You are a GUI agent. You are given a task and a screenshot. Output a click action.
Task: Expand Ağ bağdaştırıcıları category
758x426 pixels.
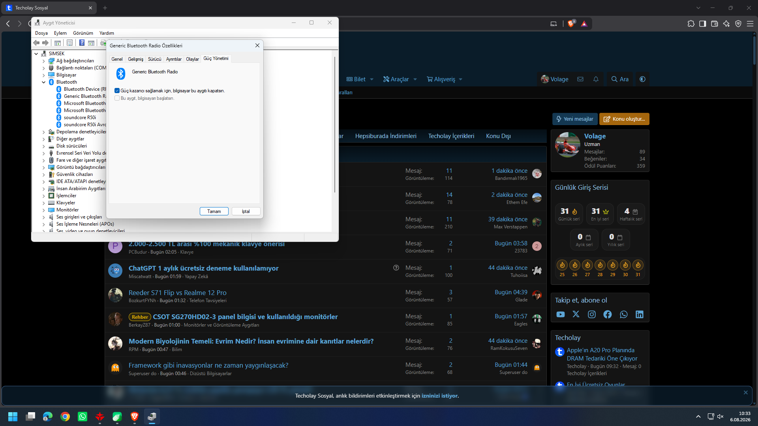coord(44,61)
